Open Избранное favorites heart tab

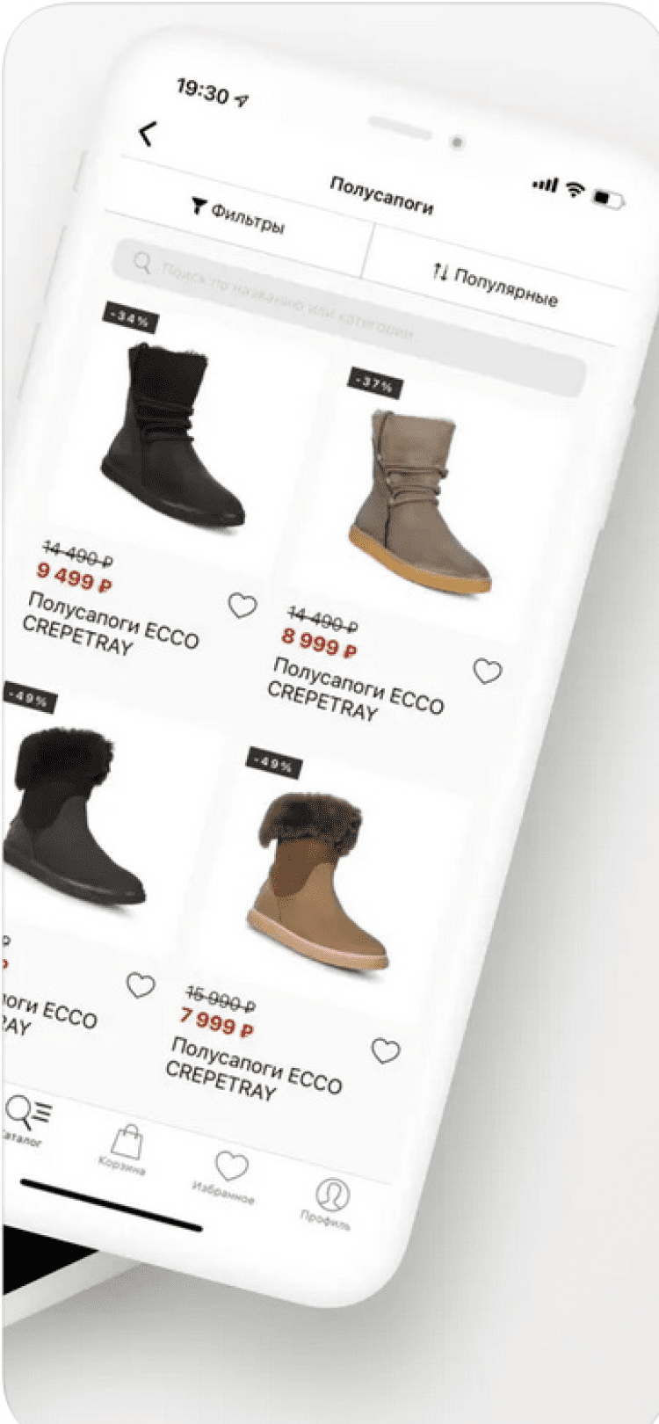coord(231,1166)
